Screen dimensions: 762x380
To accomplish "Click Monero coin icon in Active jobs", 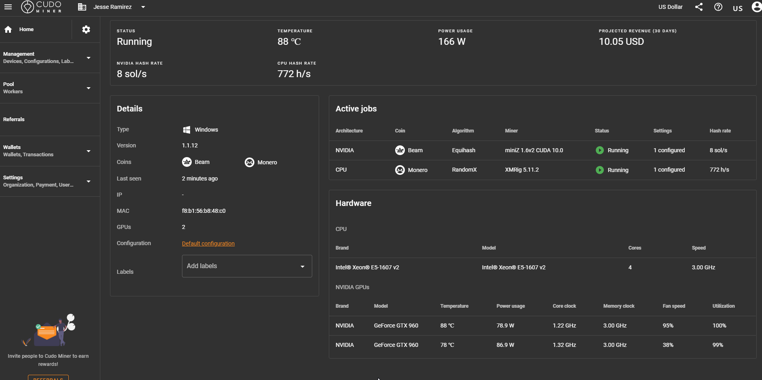I will pos(400,170).
